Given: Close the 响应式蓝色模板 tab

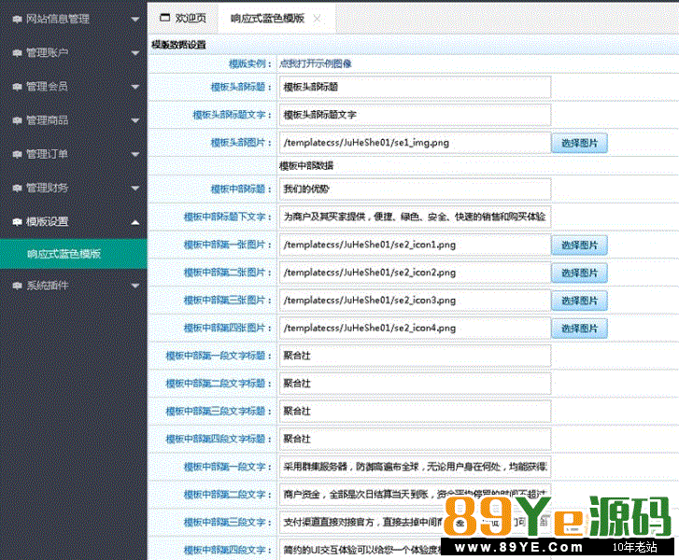Looking at the screenshot, I should click(318, 18).
